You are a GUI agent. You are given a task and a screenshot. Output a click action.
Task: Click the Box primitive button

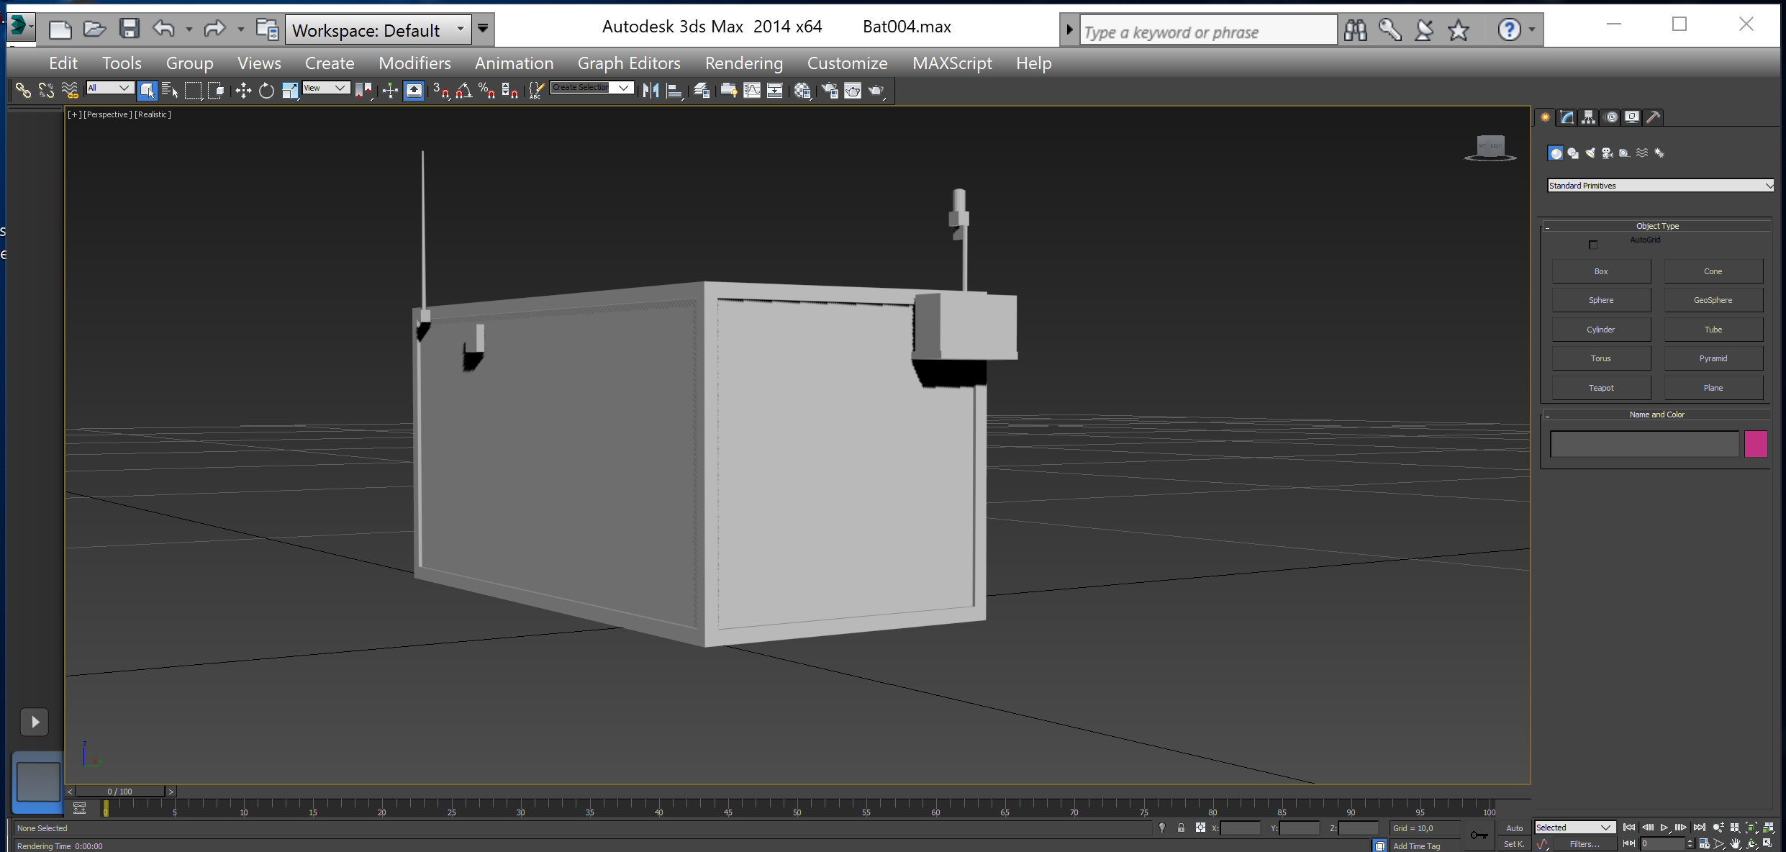(x=1602, y=271)
